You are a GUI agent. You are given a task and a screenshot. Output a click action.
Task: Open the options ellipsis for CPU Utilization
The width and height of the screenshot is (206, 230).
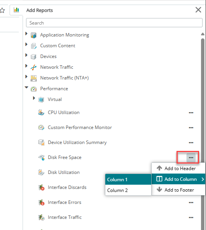tap(191, 113)
